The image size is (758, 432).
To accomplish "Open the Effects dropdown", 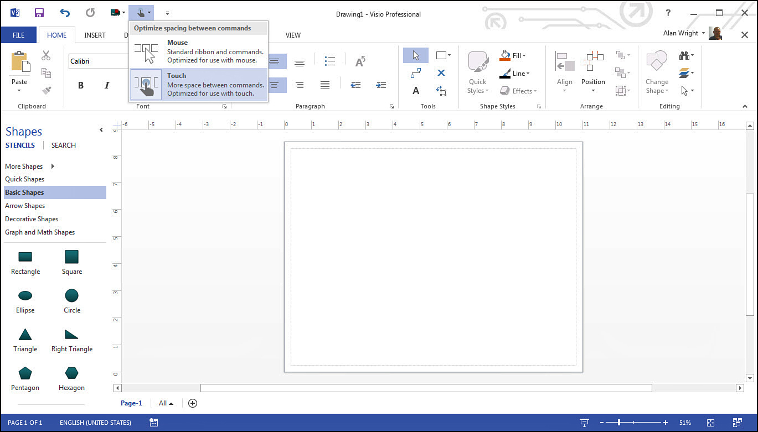I will point(517,91).
